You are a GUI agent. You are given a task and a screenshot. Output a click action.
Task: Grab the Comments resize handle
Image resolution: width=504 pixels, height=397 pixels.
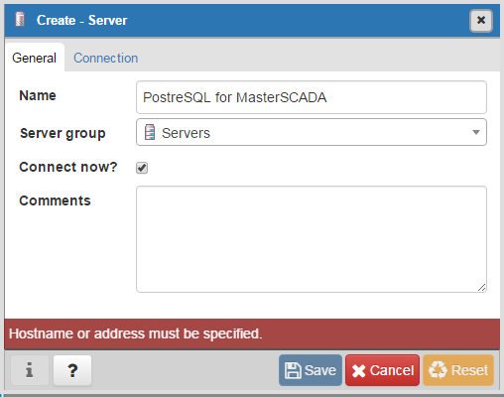pos(481,288)
